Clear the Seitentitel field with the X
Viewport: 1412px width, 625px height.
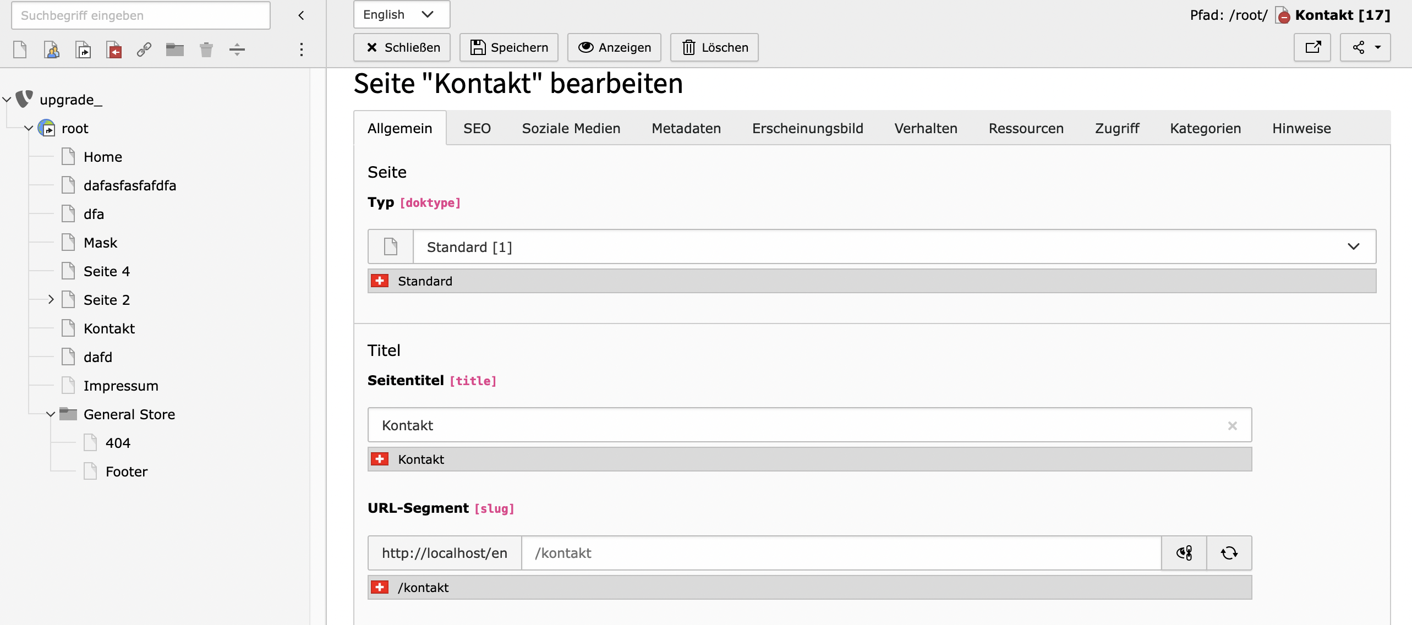[x=1233, y=425]
